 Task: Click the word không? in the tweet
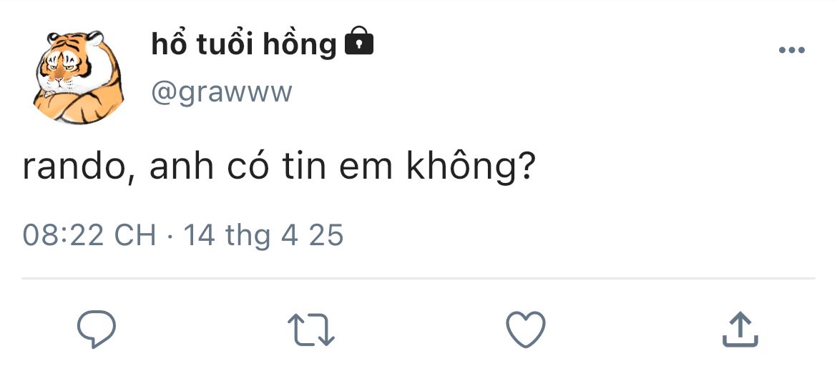(x=470, y=167)
